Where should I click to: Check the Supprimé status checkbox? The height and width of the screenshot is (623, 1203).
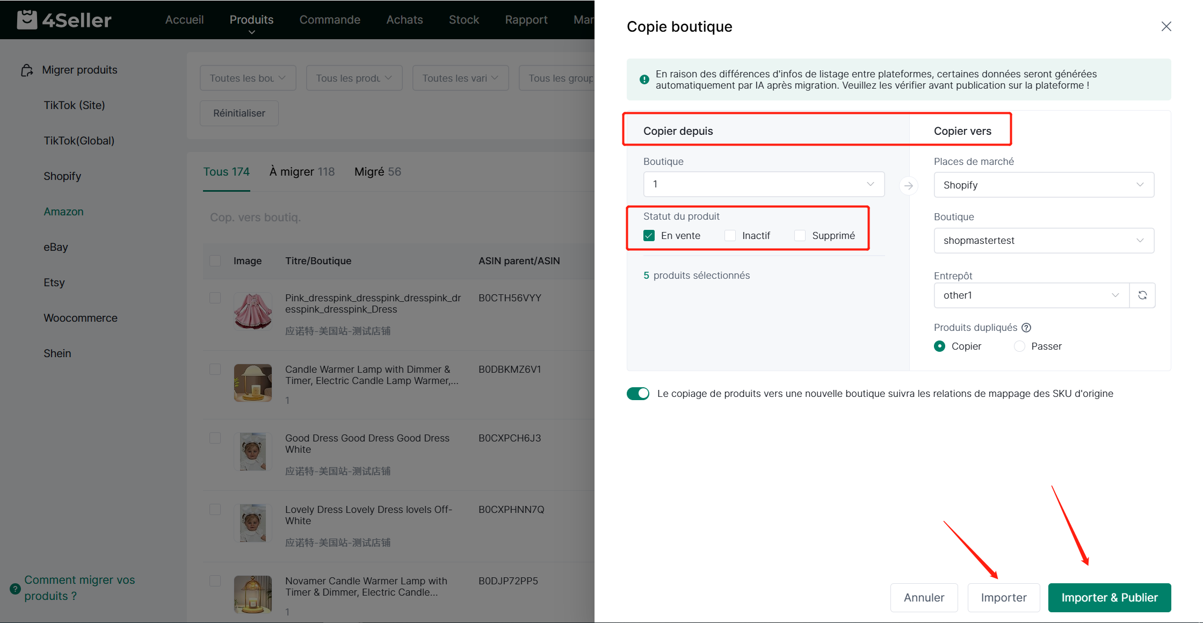click(800, 236)
